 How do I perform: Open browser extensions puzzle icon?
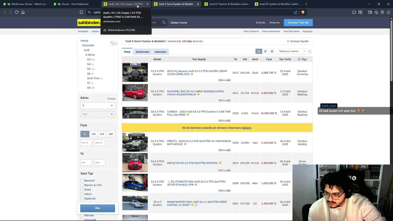coord(354,12)
